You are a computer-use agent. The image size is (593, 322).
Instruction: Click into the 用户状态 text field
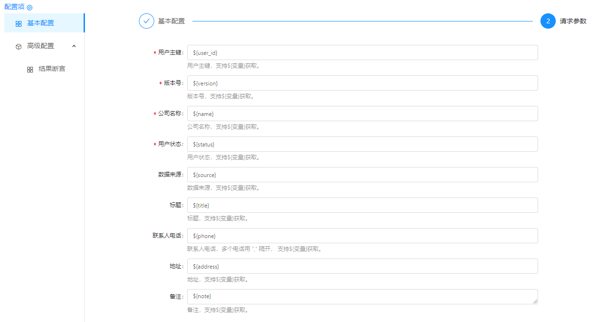(x=362, y=144)
